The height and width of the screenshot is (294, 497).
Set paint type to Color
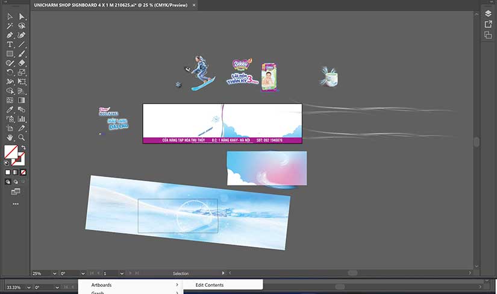click(8, 172)
